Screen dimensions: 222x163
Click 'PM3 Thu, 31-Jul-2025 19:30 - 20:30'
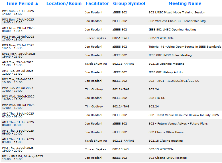tap(18, 149)
